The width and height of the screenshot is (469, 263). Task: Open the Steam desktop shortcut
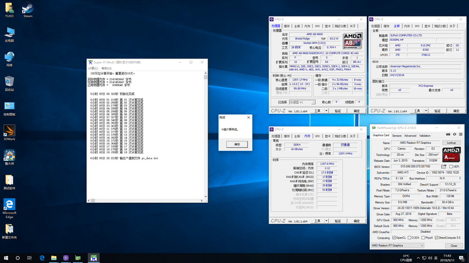pos(28,10)
